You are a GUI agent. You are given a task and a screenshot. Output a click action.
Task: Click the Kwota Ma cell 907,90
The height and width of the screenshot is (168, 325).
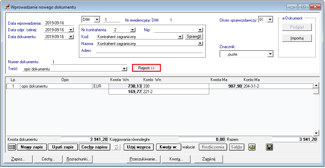225,86
